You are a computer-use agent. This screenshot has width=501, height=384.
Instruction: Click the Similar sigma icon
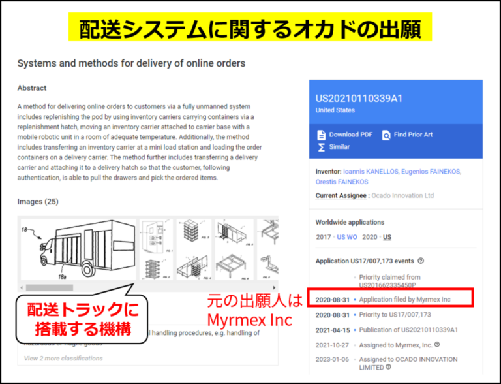pyautogui.click(x=321, y=147)
